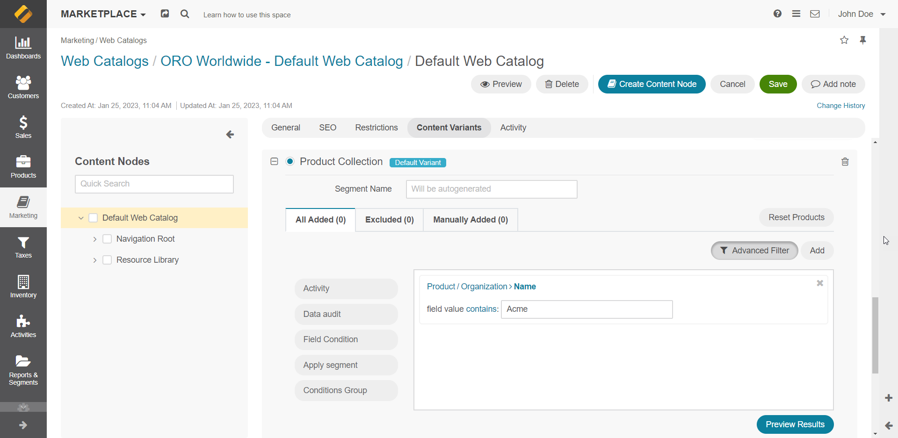This screenshot has width=898, height=438.
Task: Open the Dashboards sidebar menu
Action: point(23,48)
